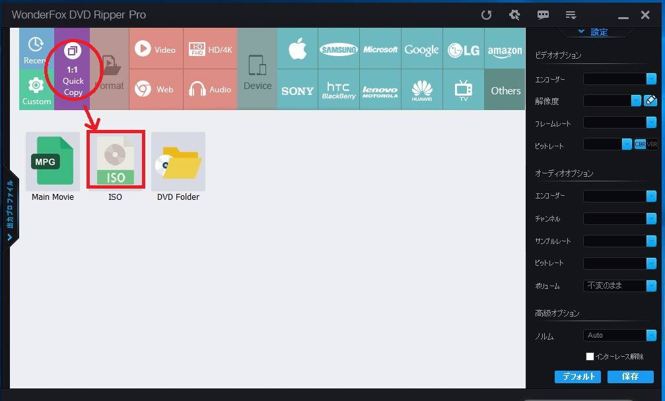
Task: Select the Samsung device brand
Action: tap(338, 49)
